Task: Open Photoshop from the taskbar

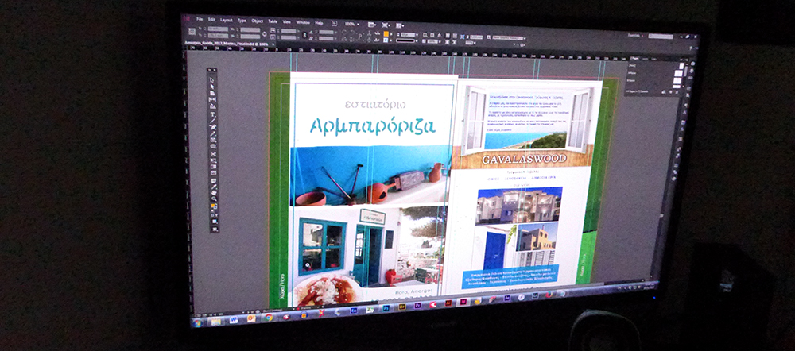Action: (x=386, y=308)
